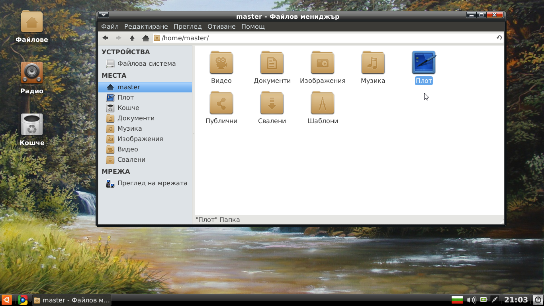Click the Кошче desktop trash icon
Screen dimensions: 544x306
32,130
